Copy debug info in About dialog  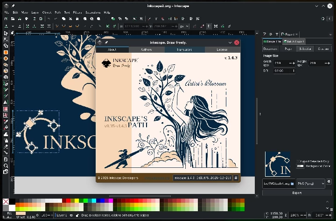coord(236,178)
